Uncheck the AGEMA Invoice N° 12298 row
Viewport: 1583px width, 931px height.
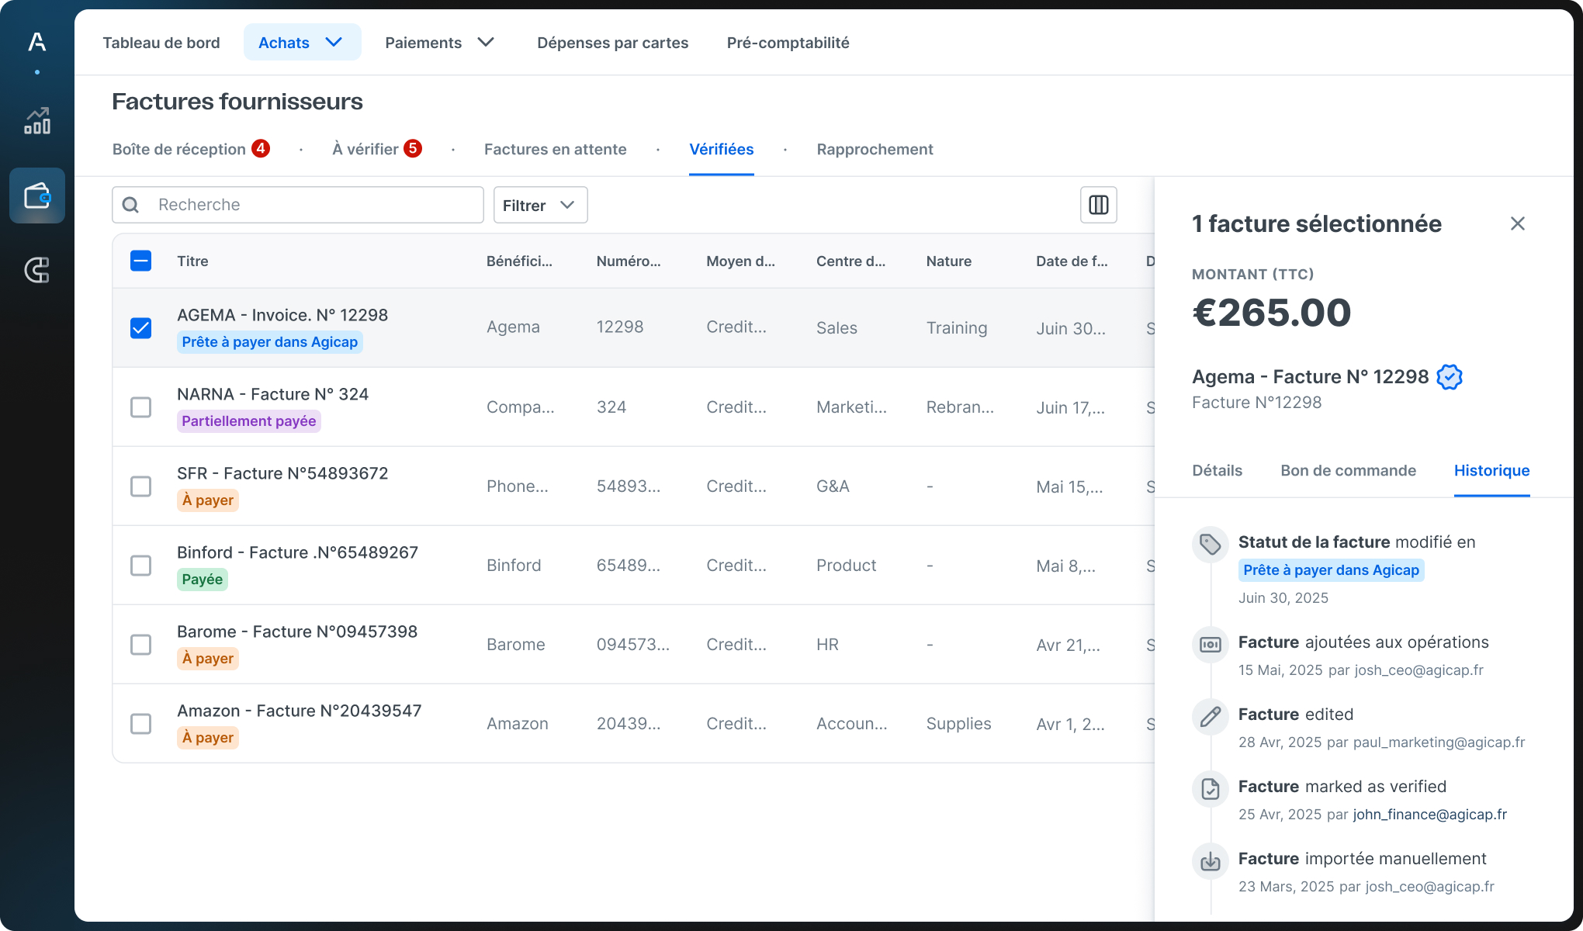[x=140, y=327]
